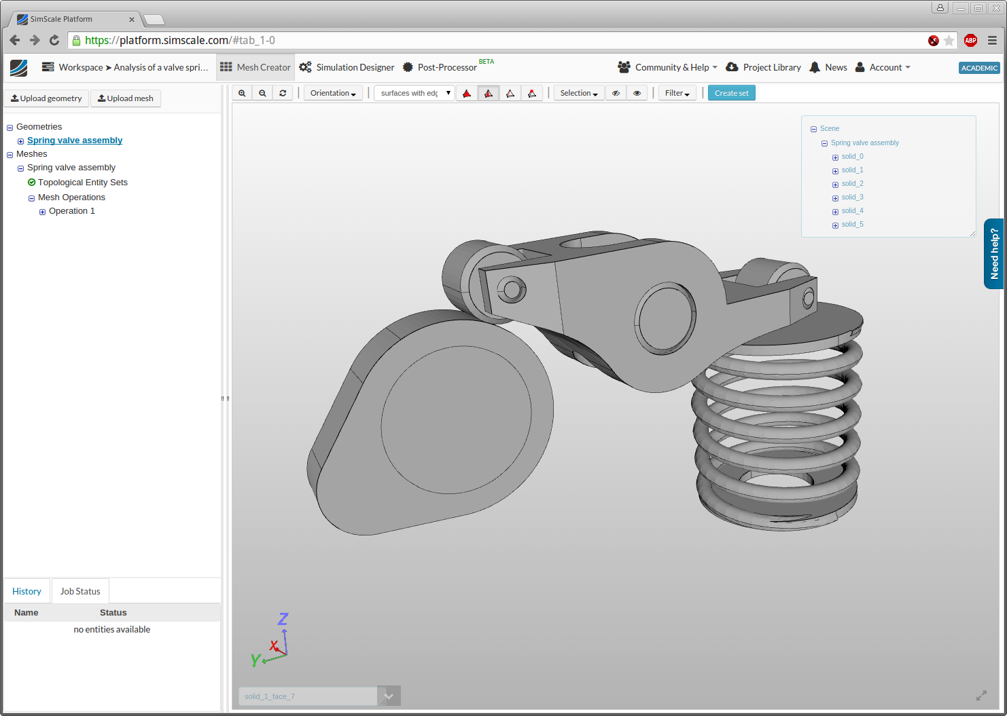Show all entities with eye toggle

click(637, 92)
